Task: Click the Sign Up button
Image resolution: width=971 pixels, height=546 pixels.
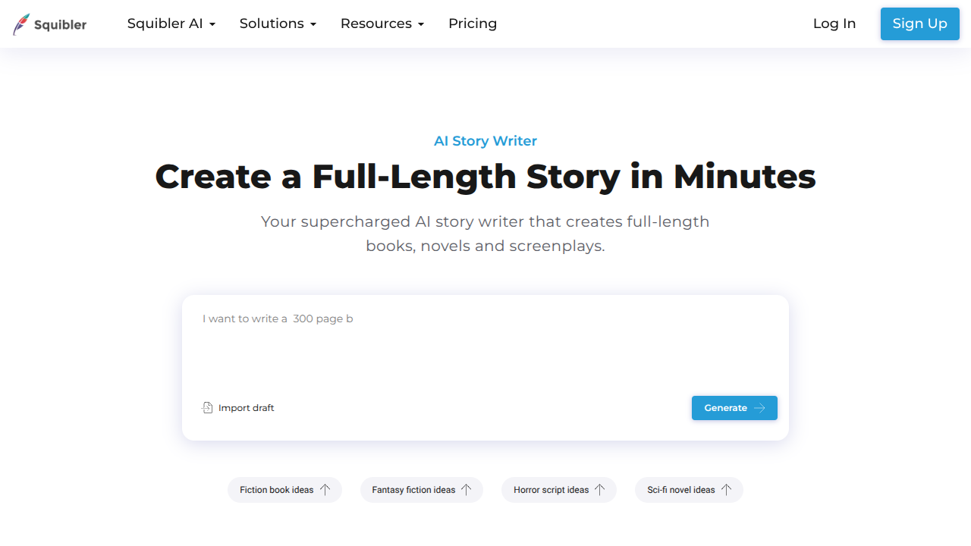Action: [919, 24]
